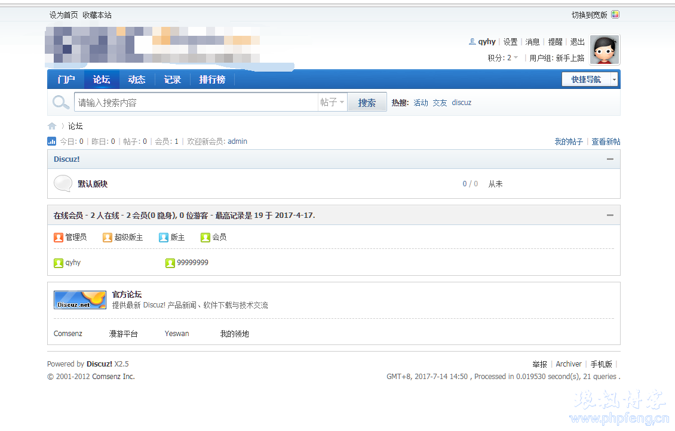Open online user 99999999 profile name

coord(192,263)
